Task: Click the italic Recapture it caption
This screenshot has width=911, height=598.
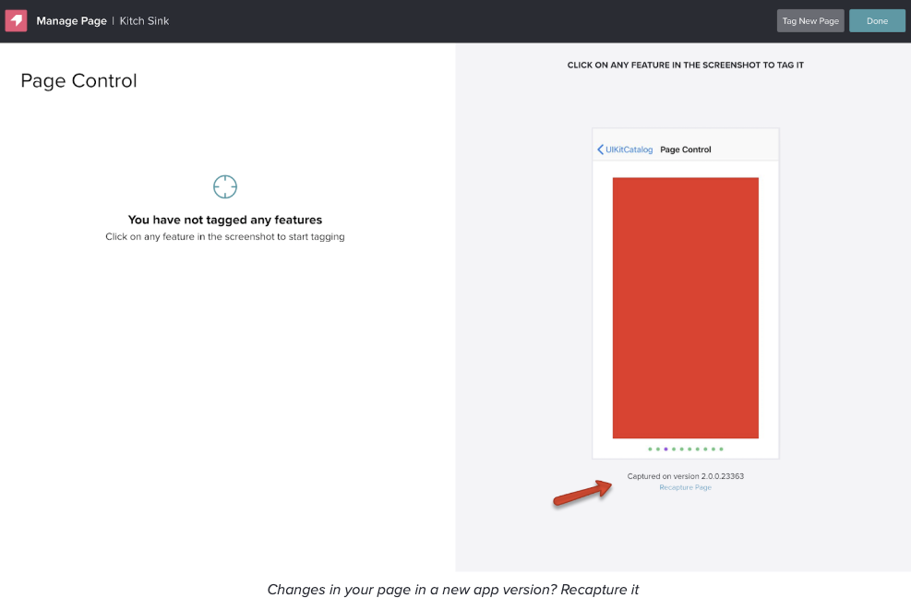Action: click(452, 590)
